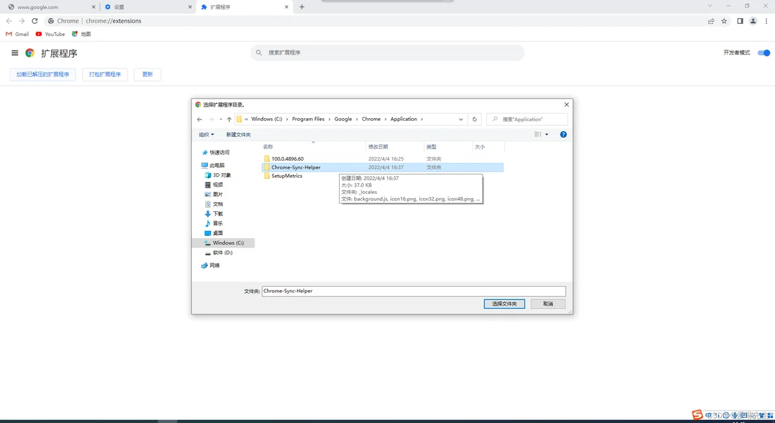Open the Gmail bookmark

17,34
